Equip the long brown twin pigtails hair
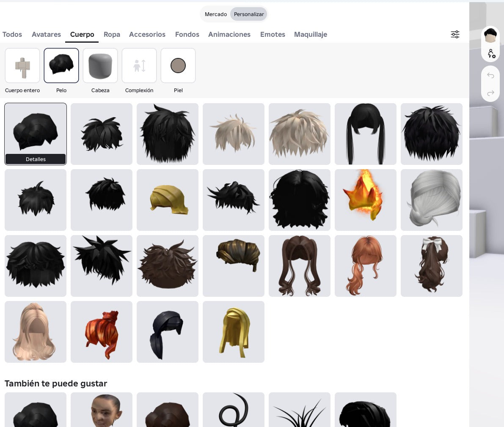Image resolution: width=504 pixels, height=427 pixels. pos(300,266)
